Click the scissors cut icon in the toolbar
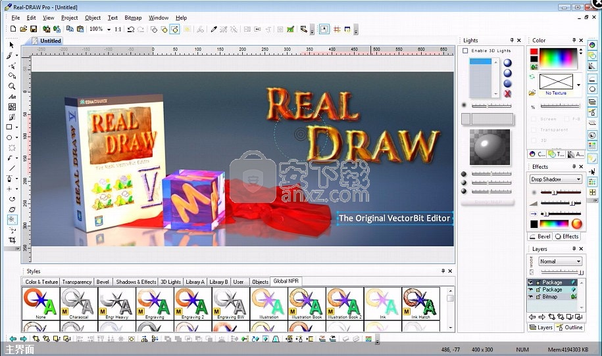The height and width of the screenshot is (356, 602). 200,29
